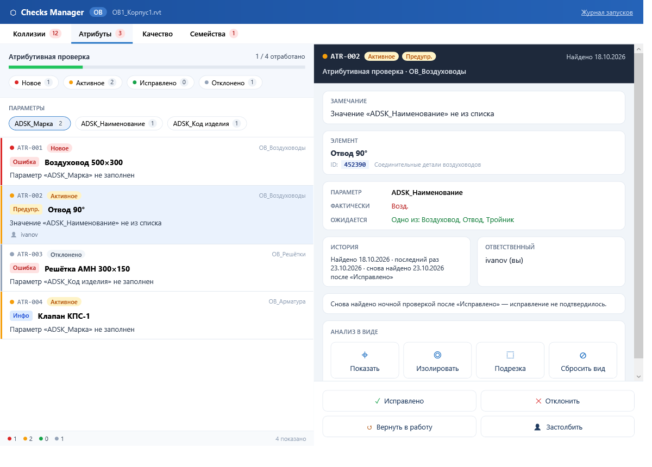Click the crosshair icon on Показать
Image resolution: width=652 pixels, height=467 pixels.
click(x=365, y=355)
